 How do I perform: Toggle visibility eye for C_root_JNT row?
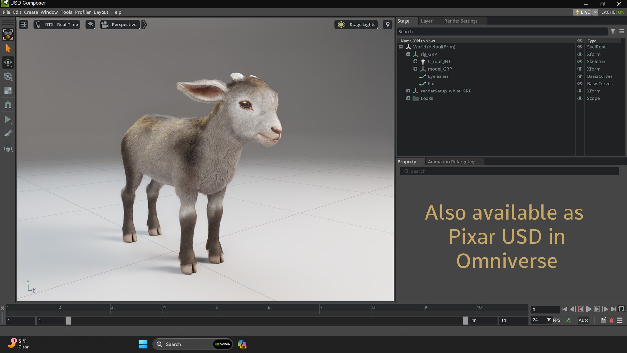coord(580,61)
